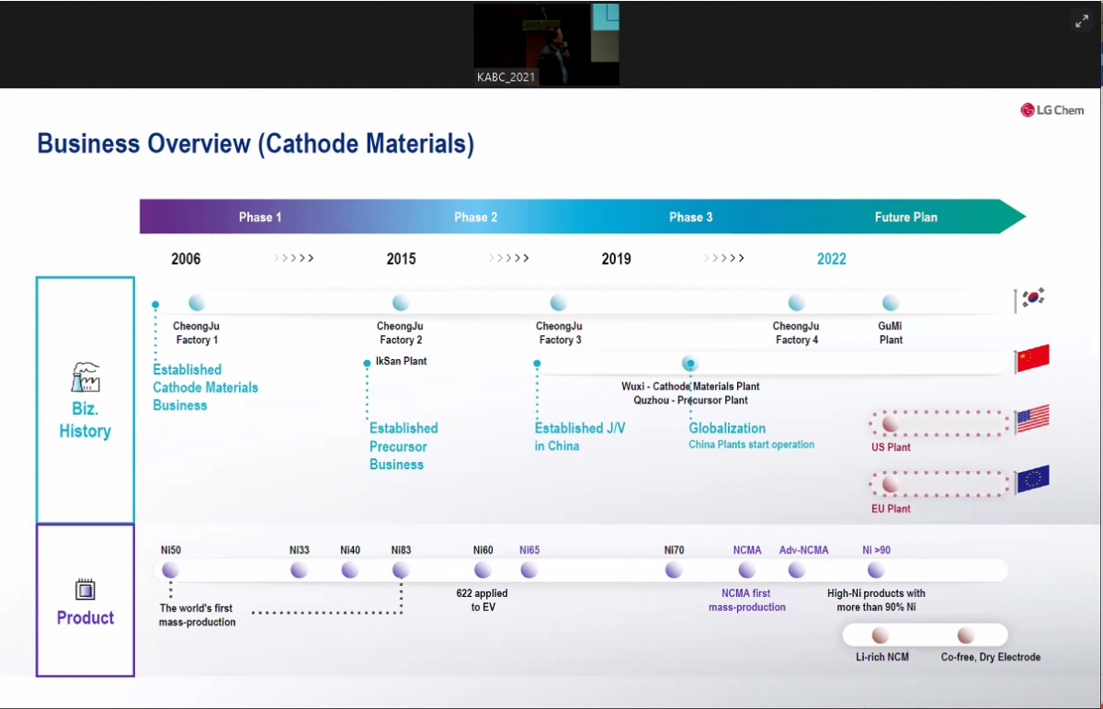
Task: Click the 2022 year label
Action: (x=831, y=259)
